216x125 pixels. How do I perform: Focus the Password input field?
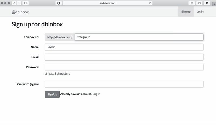click(124, 67)
